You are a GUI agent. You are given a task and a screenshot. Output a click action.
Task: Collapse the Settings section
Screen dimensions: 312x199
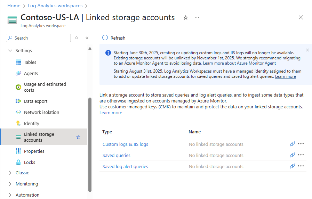click(x=10, y=50)
